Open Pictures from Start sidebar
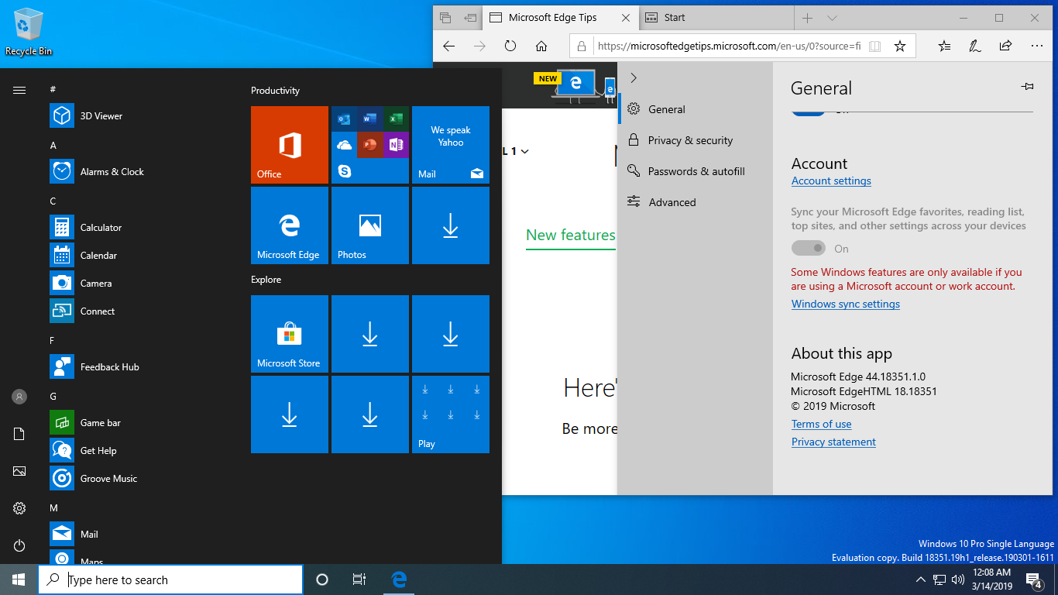This screenshot has width=1058, height=595. [x=19, y=471]
